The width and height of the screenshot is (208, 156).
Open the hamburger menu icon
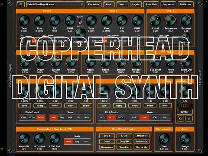click(21, 4)
